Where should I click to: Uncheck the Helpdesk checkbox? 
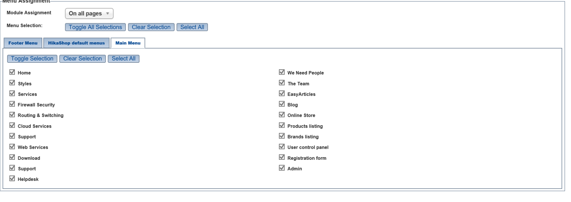click(x=12, y=178)
